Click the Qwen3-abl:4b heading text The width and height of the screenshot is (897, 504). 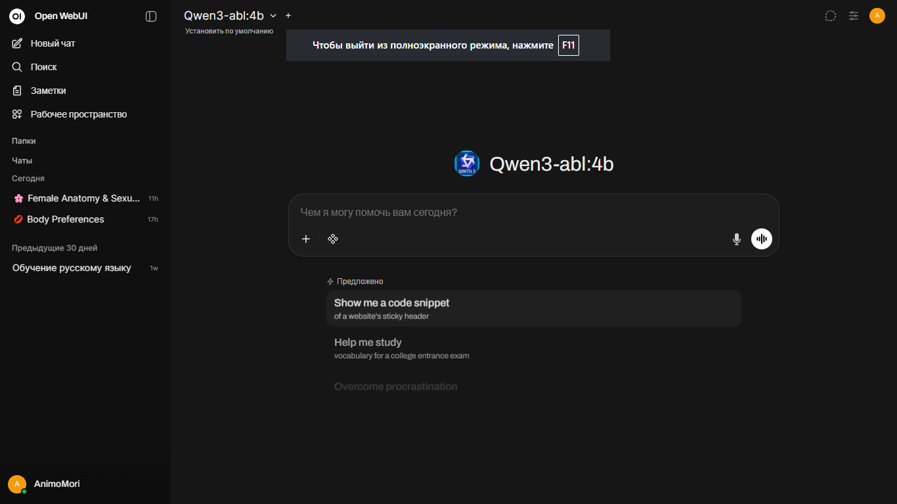tap(552, 164)
